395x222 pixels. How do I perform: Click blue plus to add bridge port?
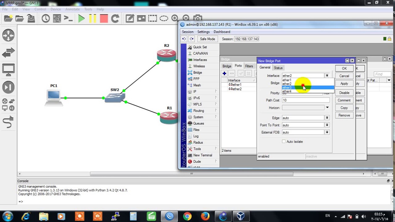[224, 73]
